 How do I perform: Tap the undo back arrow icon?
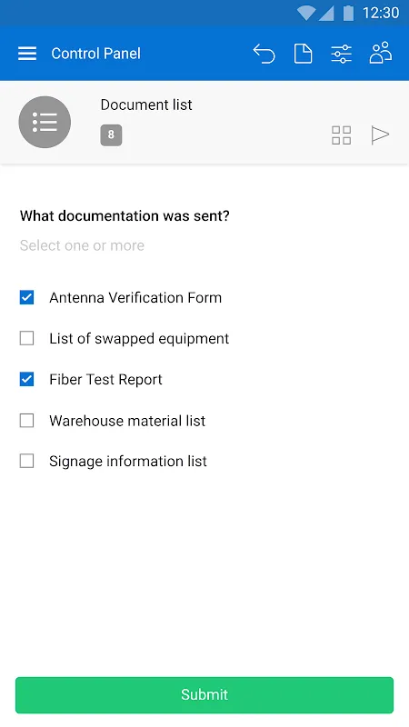point(264,54)
